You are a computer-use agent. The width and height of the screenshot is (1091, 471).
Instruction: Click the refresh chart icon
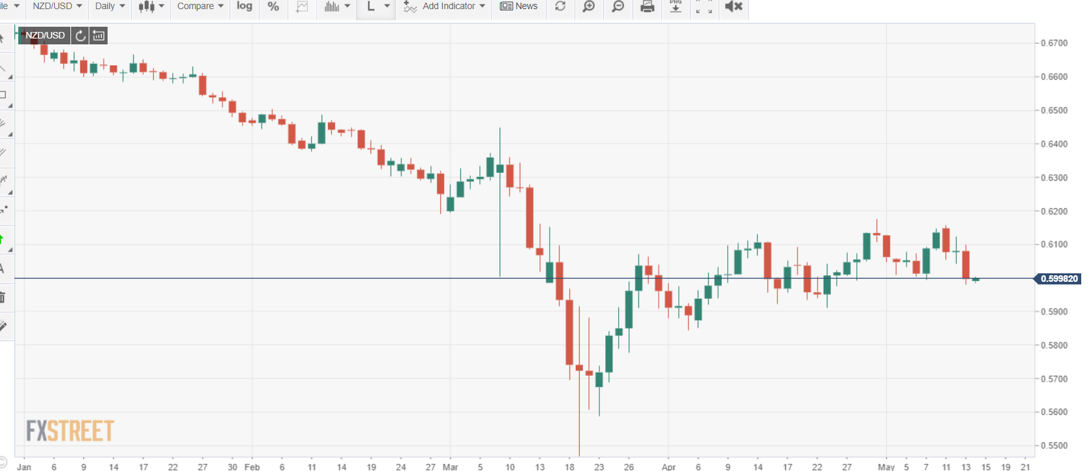tap(560, 7)
